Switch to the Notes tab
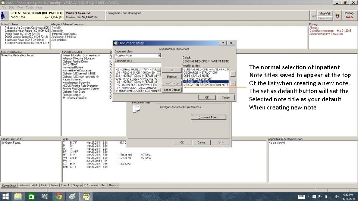This screenshot has width=358, height=201. coord(54,185)
